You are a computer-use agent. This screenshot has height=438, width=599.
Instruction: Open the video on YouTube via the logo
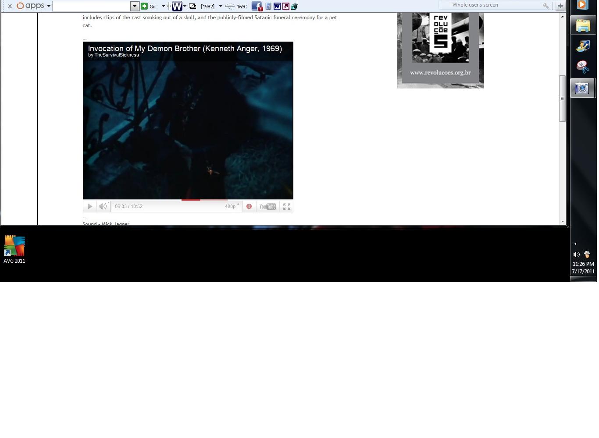(267, 207)
